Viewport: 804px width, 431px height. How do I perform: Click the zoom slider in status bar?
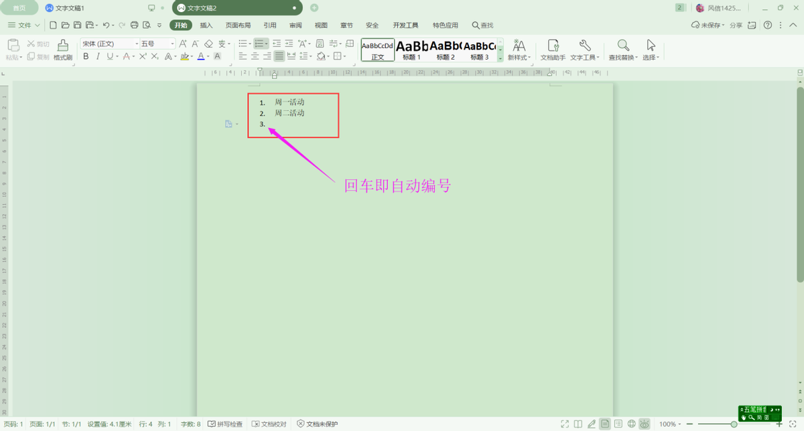[734, 424]
